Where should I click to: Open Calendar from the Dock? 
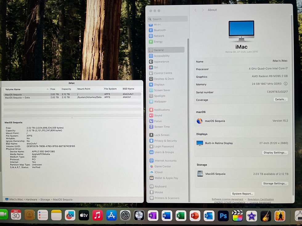16,215
